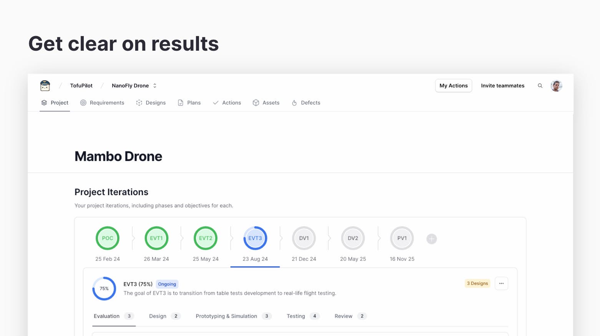Image resolution: width=600 pixels, height=336 pixels.
Task: Open the search magnifier icon
Action: pos(540,86)
